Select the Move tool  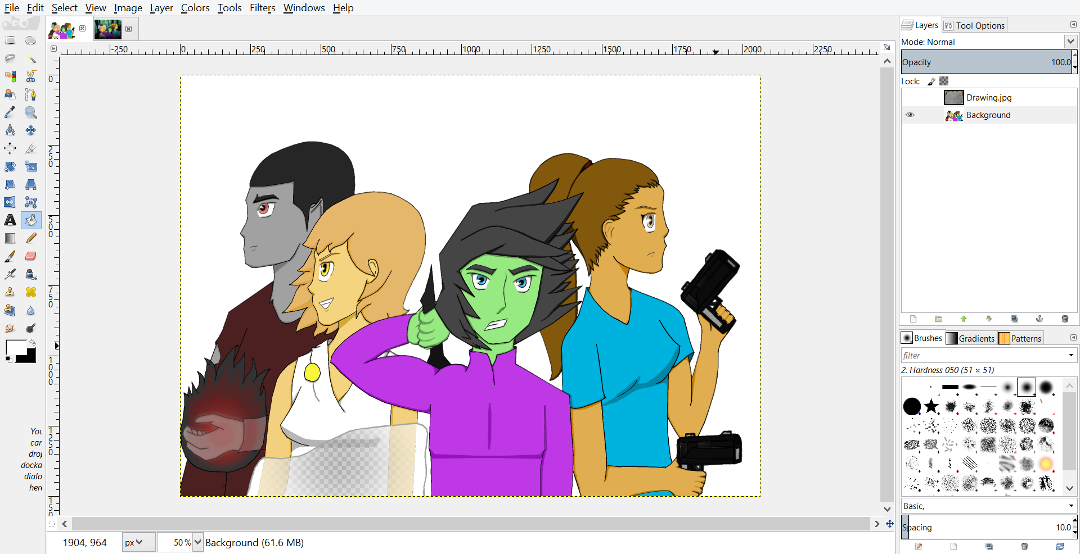coord(30,130)
